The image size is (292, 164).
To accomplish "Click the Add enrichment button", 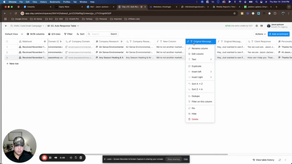I will point(279,34).
